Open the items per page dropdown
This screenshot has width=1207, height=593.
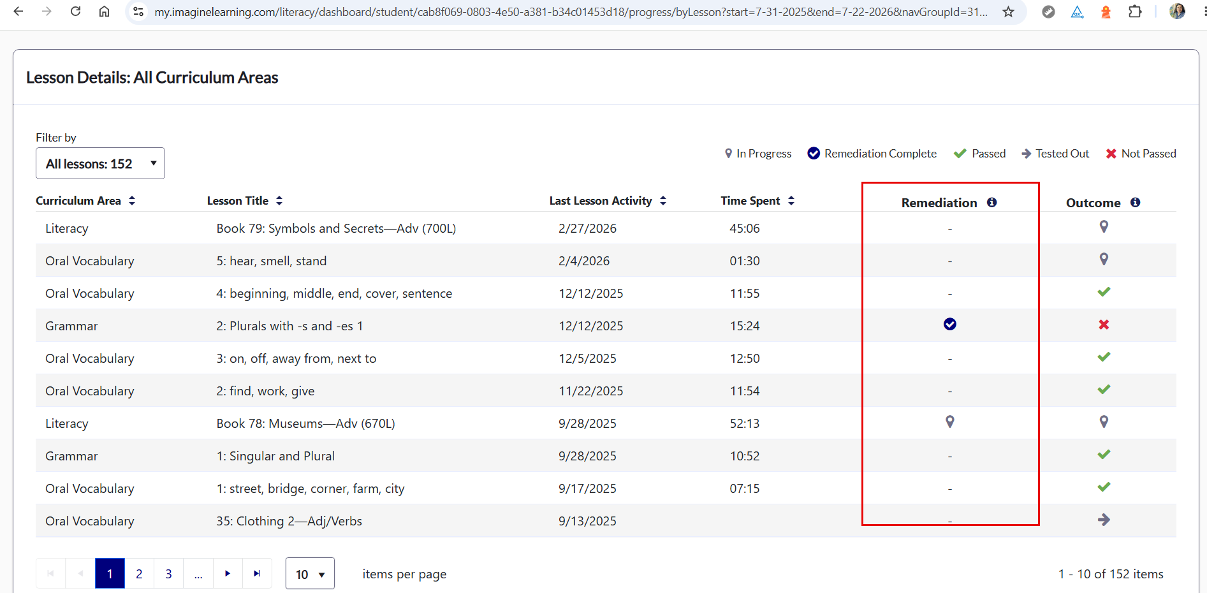[310, 574]
